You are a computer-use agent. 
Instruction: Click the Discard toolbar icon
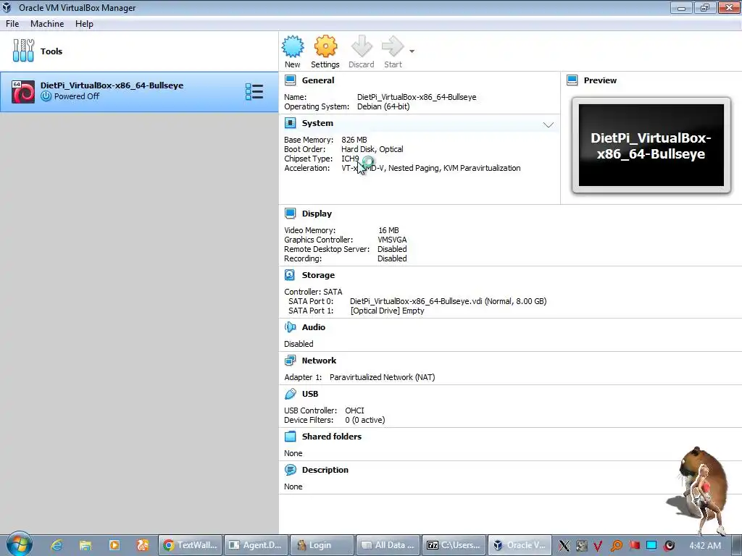(362, 47)
